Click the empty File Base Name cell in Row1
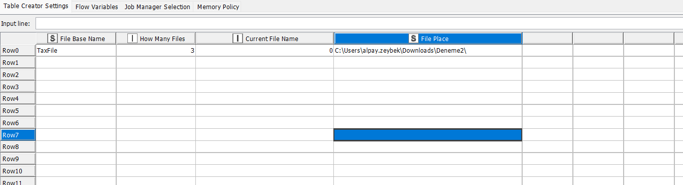The height and width of the screenshot is (185, 683). pyautogui.click(x=76, y=62)
